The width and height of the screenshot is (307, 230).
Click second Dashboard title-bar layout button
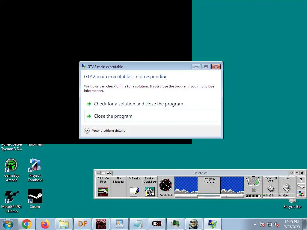(103, 173)
